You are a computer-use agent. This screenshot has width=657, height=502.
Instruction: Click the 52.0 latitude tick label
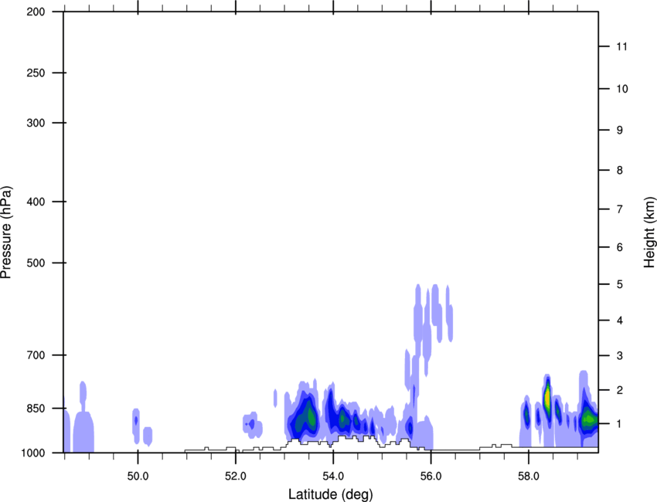pyautogui.click(x=236, y=477)
